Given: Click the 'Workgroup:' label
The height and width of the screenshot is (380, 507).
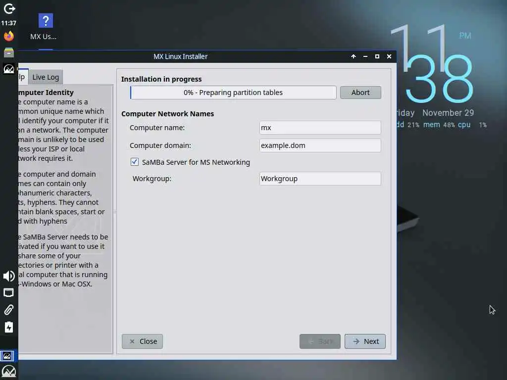Looking at the screenshot, I should pos(152,179).
